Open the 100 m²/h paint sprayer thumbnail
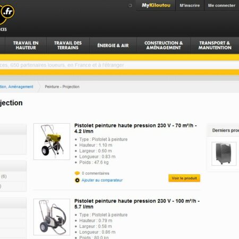 [52, 217]
